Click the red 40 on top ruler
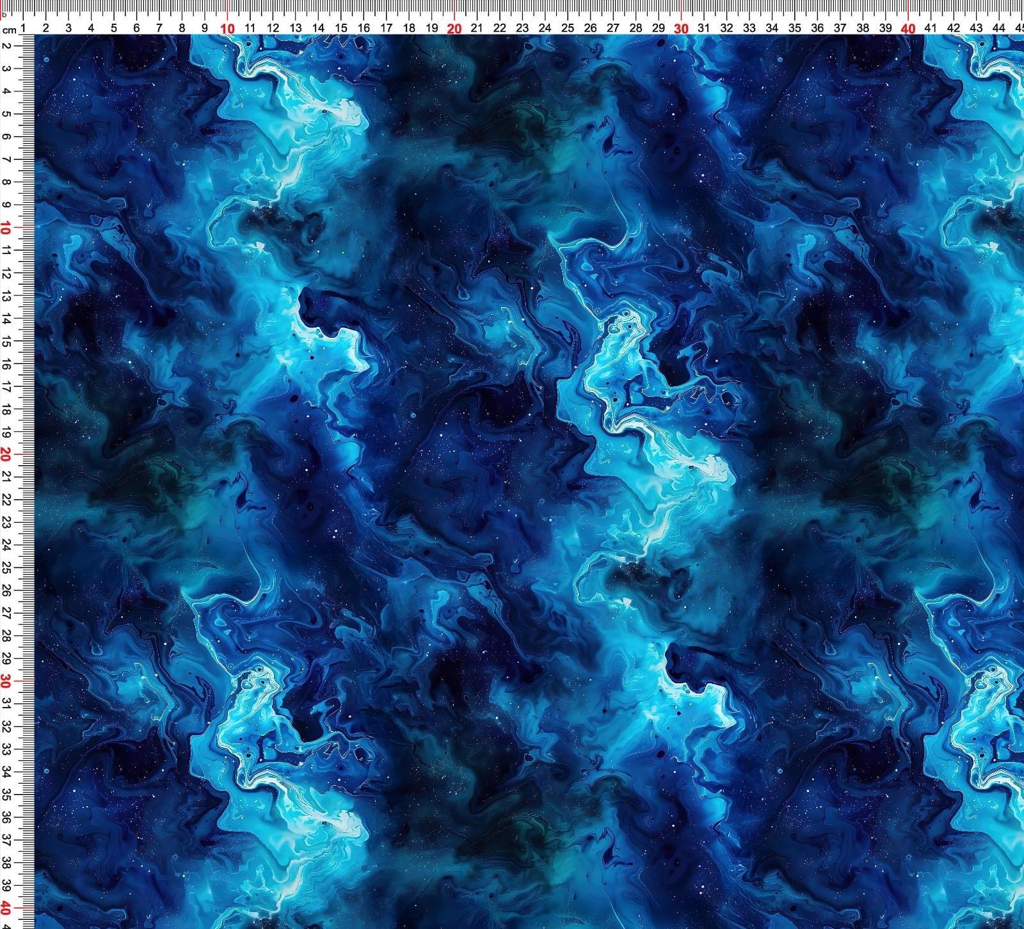Image resolution: width=1024 pixels, height=929 pixels. tap(908, 28)
